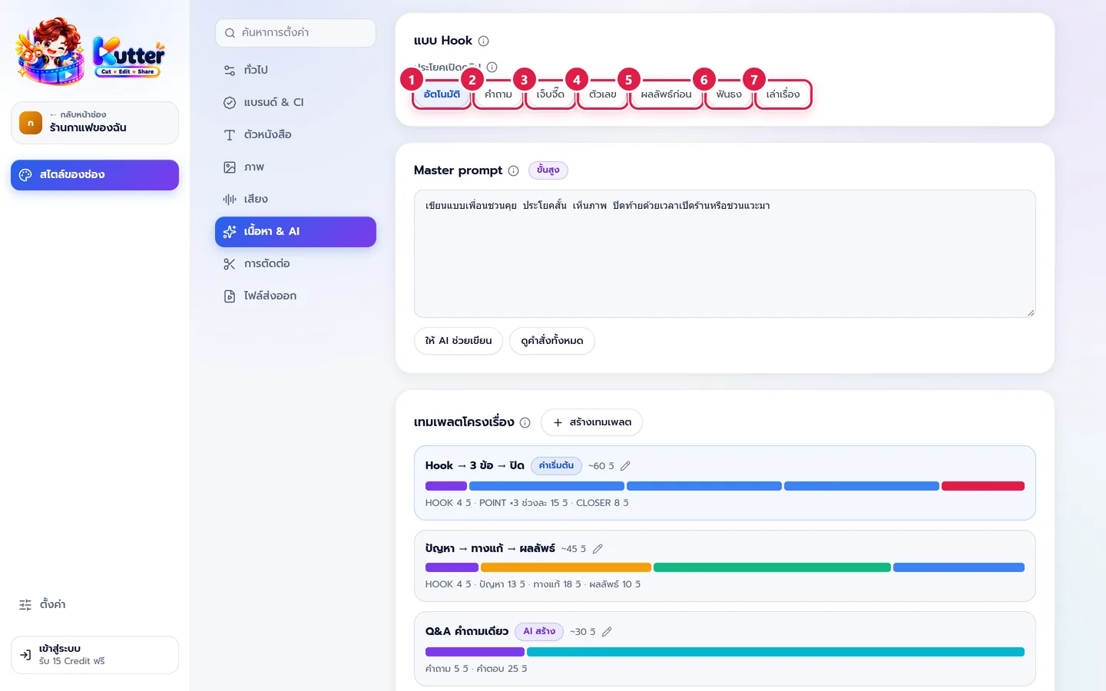Edit the Hook → 3 ข้อ → ปิด template pencil
1106x691 pixels.
pos(625,466)
